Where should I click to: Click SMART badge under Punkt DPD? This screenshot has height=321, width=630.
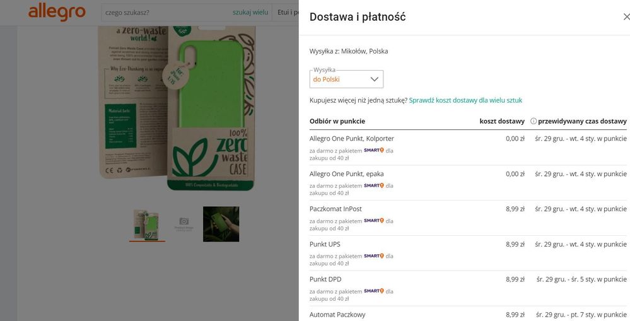click(x=374, y=291)
